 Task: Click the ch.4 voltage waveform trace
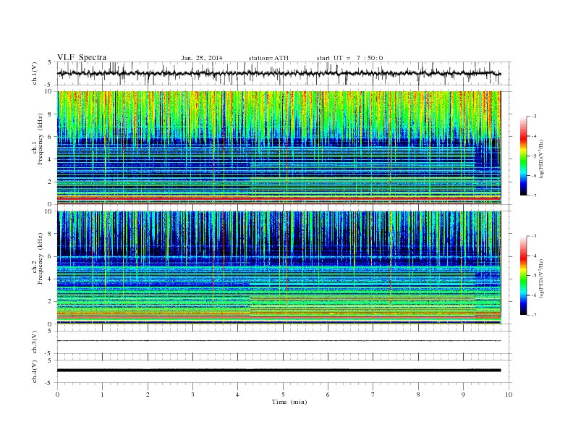point(279,371)
